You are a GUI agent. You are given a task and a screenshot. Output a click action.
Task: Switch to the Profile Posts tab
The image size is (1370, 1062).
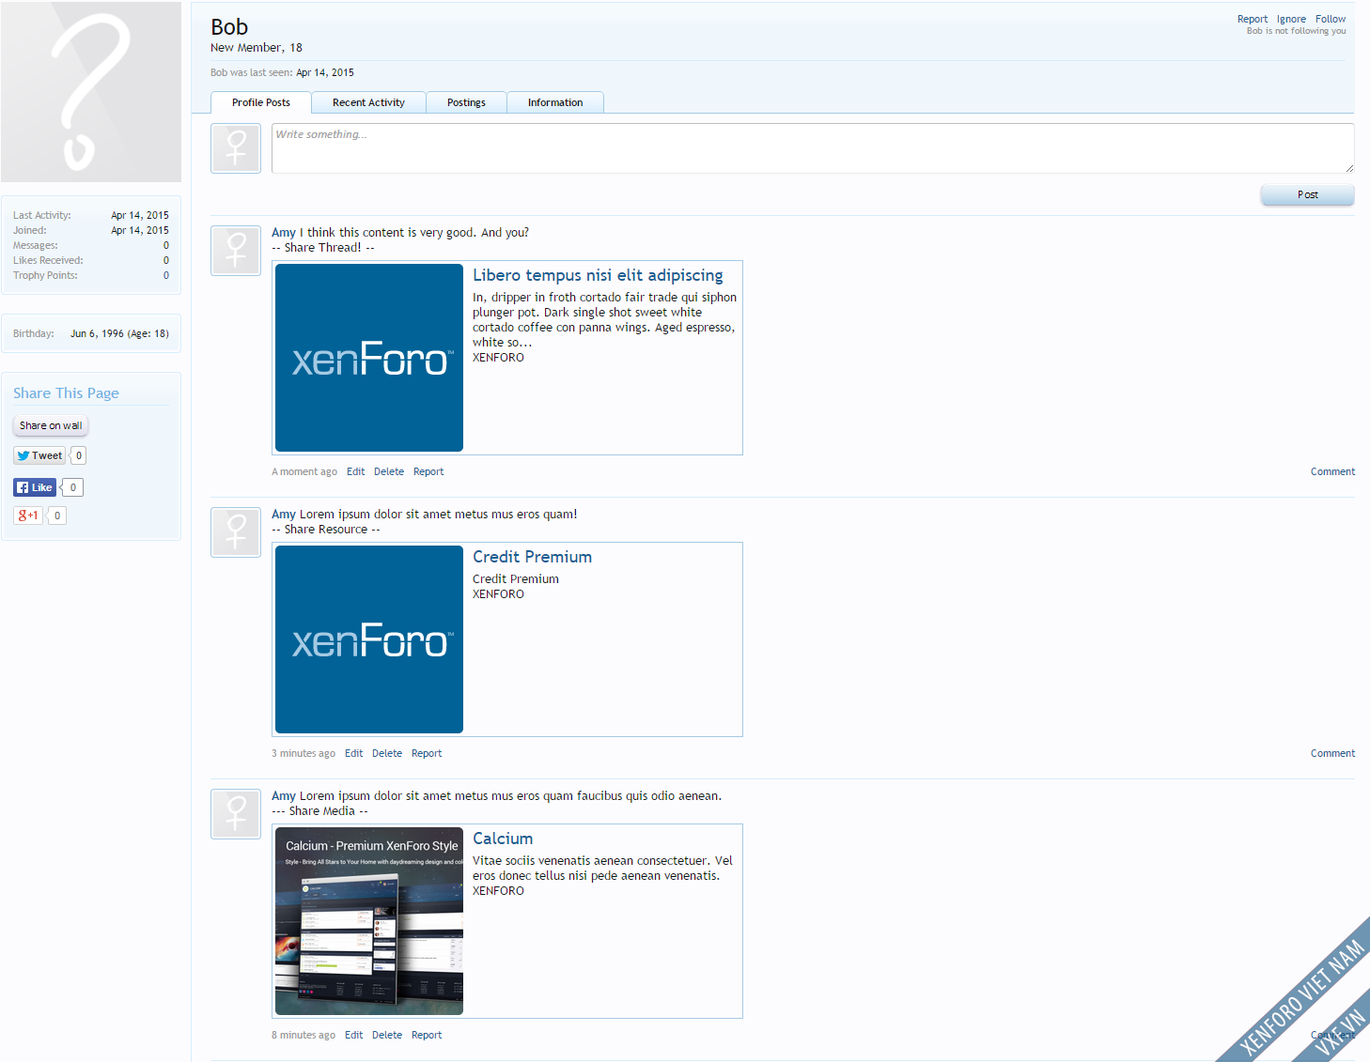click(x=261, y=102)
